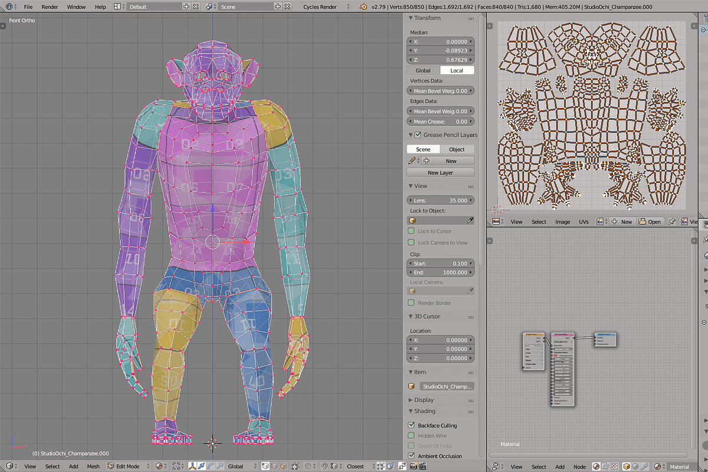Enable Lock Camera to View checkbox

[411, 242]
